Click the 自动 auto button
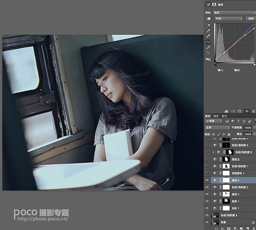The height and width of the screenshot is (230, 256). (250, 19)
